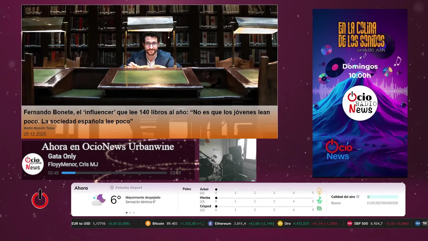Click the track duration 03:55
Screen dimensions: 428x241
[176, 173]
